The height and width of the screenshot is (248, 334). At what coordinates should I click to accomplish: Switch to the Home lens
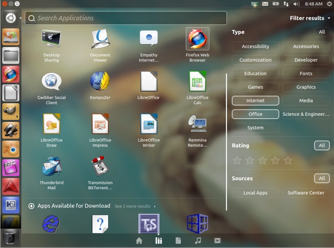[139, 241]
